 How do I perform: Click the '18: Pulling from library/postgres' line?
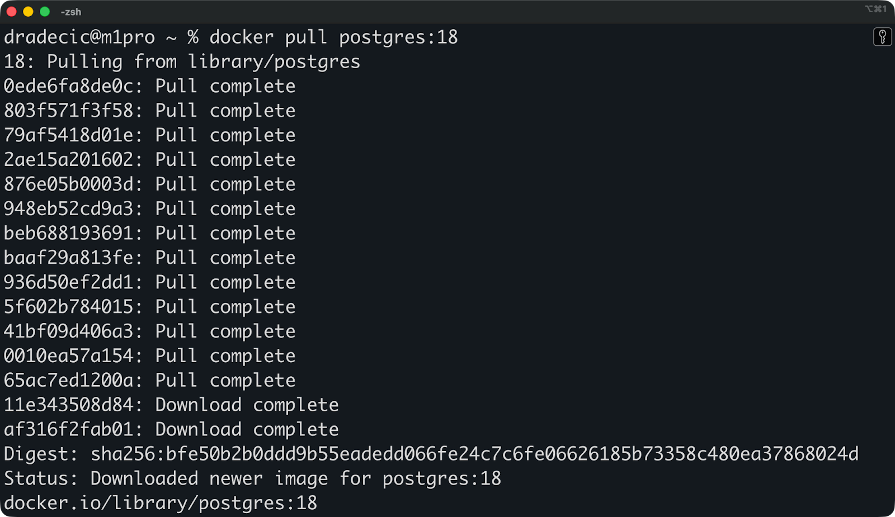pos(182,61)
